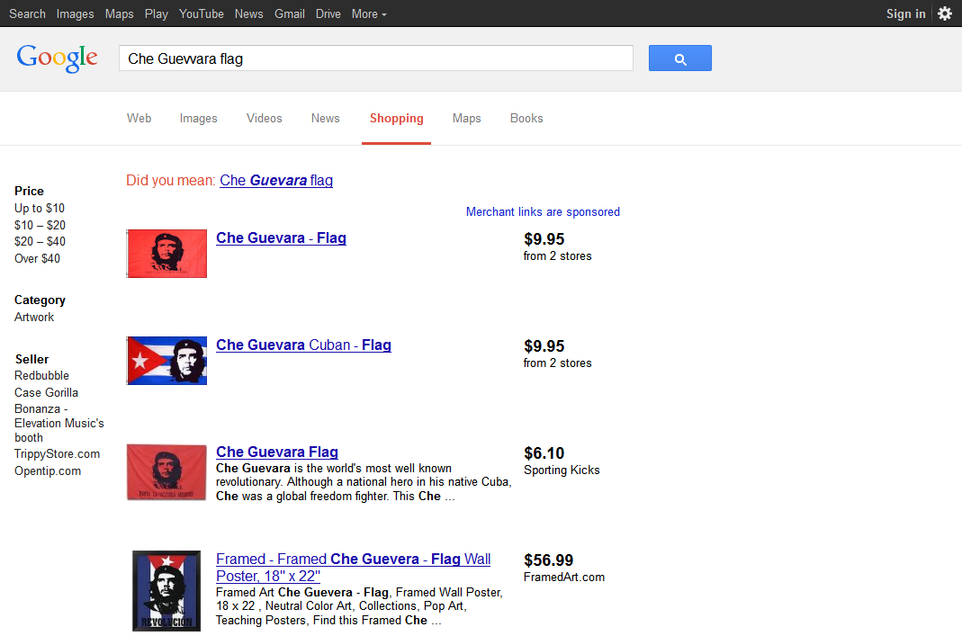Viewport: 962px width, 636px height.
Task: Open Images in the top black bar
Action: tap(75, 13)
